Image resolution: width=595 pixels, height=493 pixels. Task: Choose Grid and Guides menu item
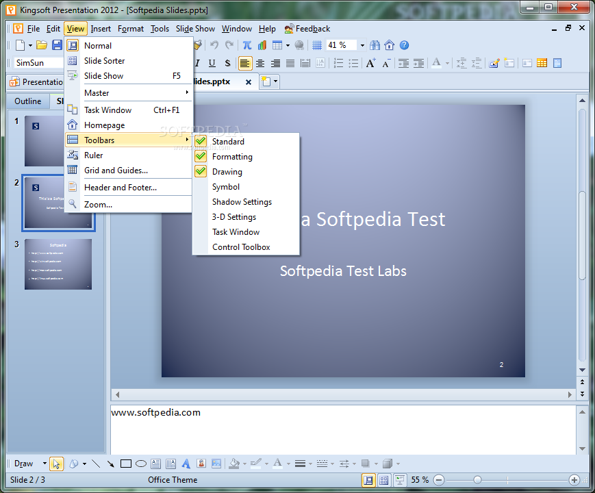(x=129, y=170)
